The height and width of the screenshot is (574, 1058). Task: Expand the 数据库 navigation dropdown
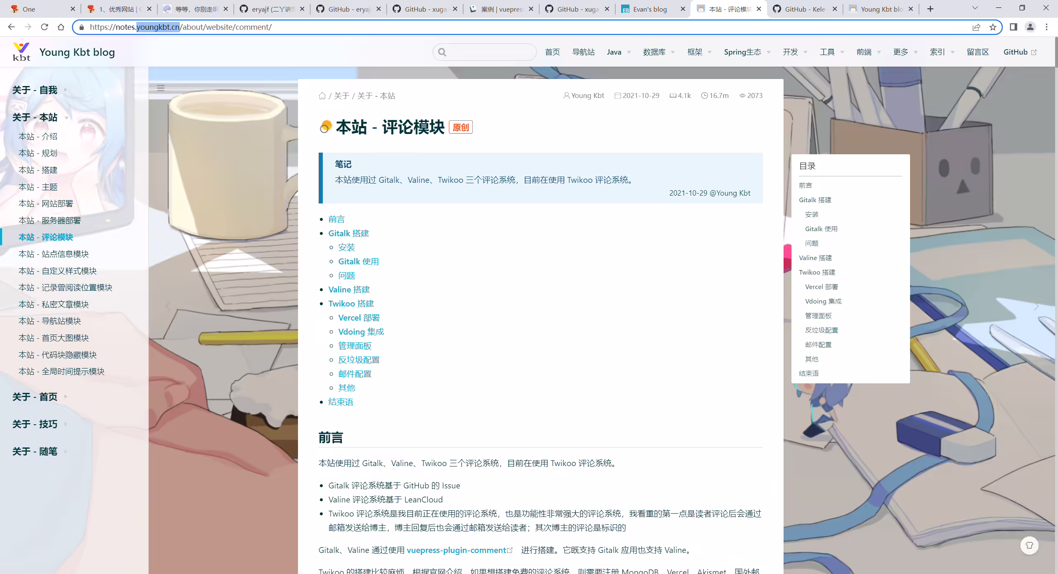[x=659, y=52]
